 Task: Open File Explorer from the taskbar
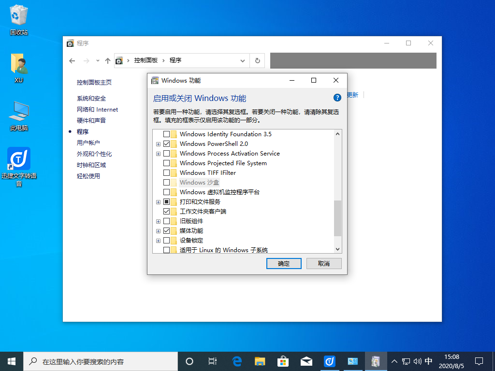(x=259, y=361)
